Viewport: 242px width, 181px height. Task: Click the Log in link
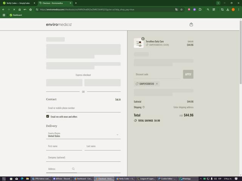point(118,99)
